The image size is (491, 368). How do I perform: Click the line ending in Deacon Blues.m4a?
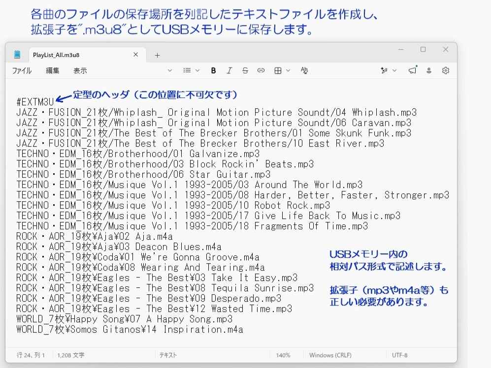coord(119,246)
